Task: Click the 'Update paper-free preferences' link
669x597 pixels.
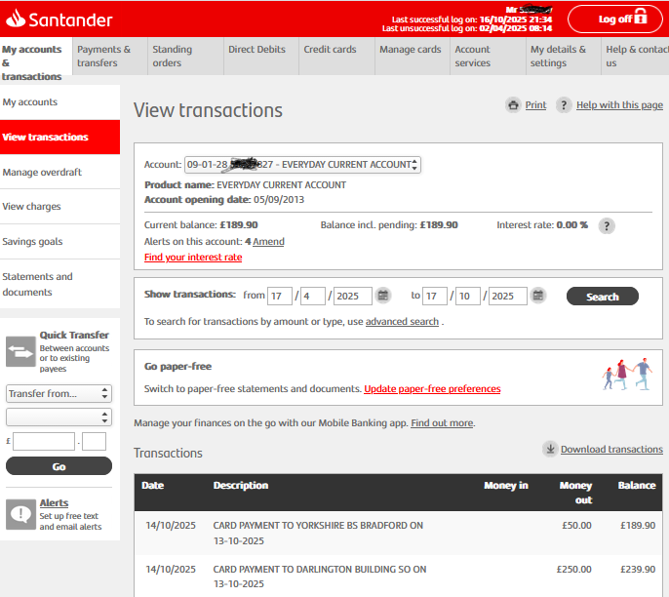Action: 432,389
